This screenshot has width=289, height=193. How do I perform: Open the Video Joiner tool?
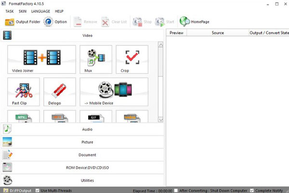click(x=41, y=60)
